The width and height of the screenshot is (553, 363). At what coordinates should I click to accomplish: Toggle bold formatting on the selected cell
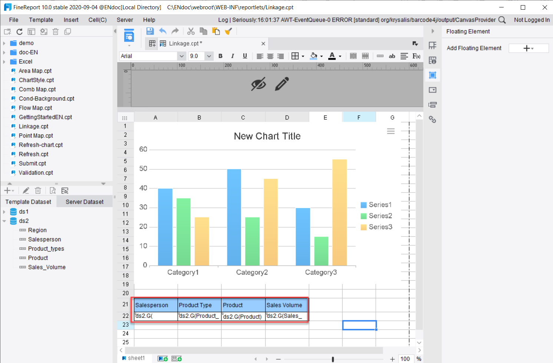point(220,56)
